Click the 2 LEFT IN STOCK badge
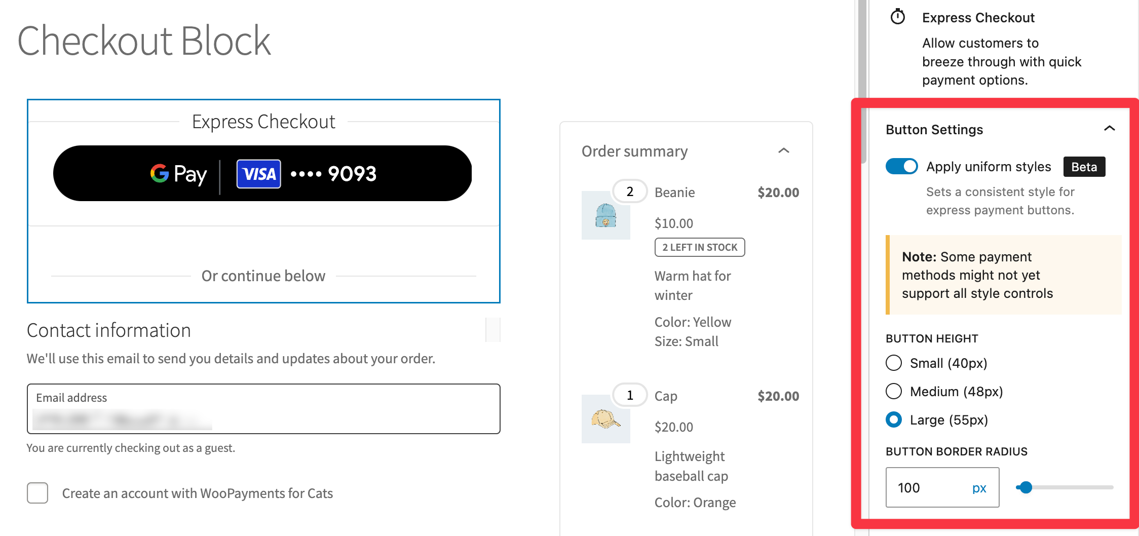Image resolution: width=1139 pixels, height=536 pixels. [700, 247]
